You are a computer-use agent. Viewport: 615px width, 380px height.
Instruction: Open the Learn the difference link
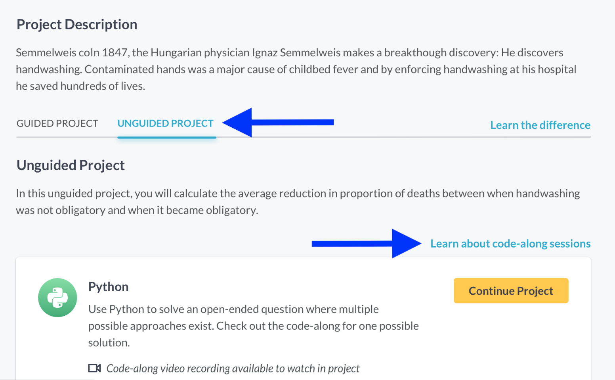point(540,125)
